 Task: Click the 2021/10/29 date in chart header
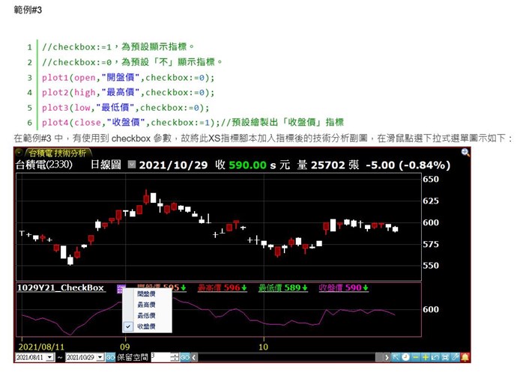[173, 165]
